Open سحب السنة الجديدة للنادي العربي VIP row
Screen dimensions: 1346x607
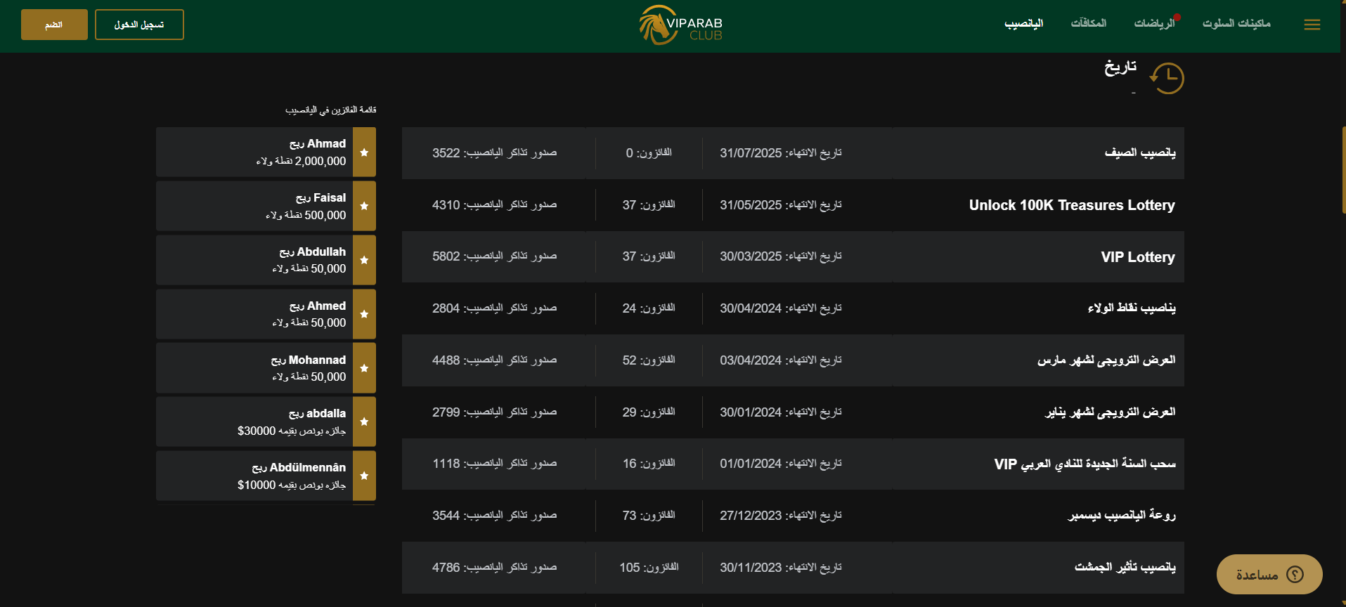[793, 464]
